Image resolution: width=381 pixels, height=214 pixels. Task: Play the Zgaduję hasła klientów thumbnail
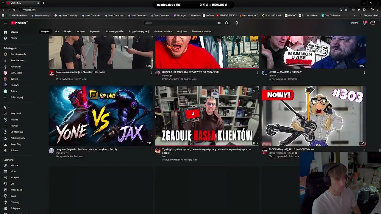pos(207,116)
